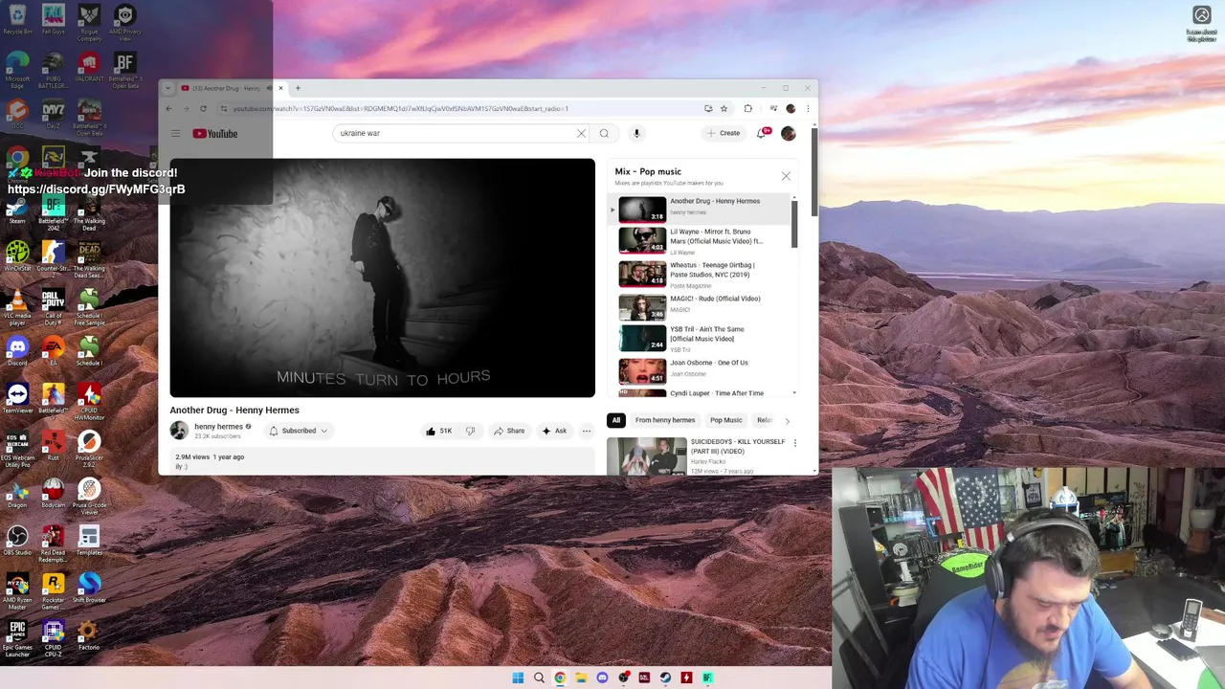Clear the 'ukraine war' search text
The image size is (1225, 689).
(581, 133)
